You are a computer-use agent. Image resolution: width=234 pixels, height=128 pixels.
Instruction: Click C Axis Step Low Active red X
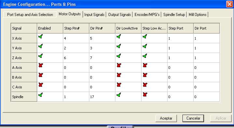145,85
